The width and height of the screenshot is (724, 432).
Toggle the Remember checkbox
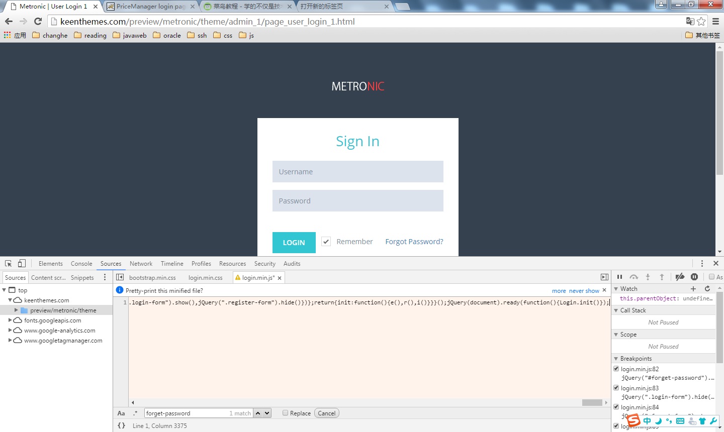[x=326, y=242]
